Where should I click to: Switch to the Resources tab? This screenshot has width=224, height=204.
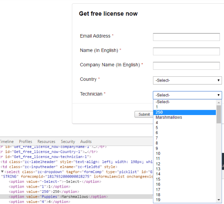(x=46, y=141)
